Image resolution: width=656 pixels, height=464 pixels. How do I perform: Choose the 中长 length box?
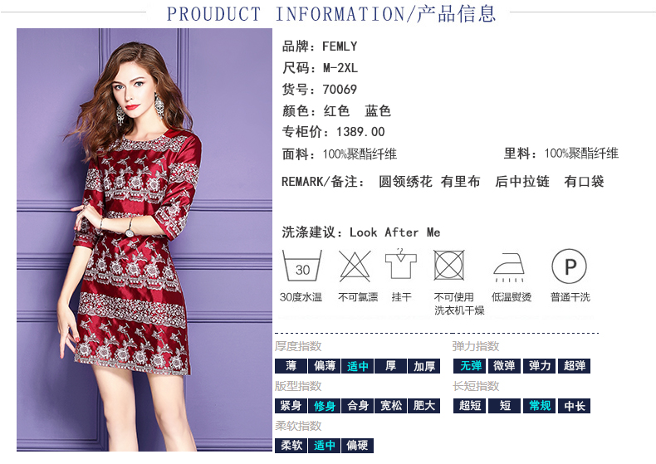coord(575,406)
